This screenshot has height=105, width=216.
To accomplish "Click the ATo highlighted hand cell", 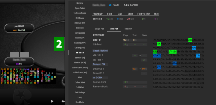I will (x=155, y=55).
